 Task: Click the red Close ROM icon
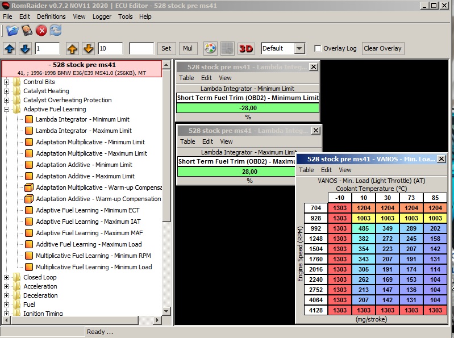tap(41, 30)
